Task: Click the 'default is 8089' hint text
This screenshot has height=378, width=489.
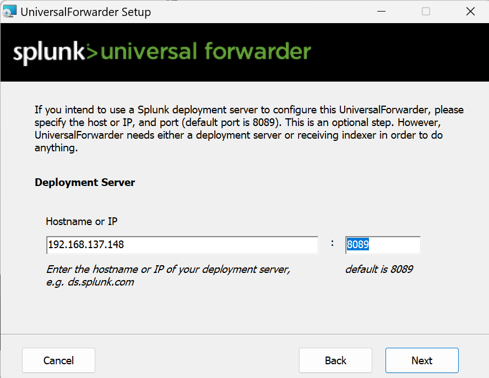Action: point(379,269)
